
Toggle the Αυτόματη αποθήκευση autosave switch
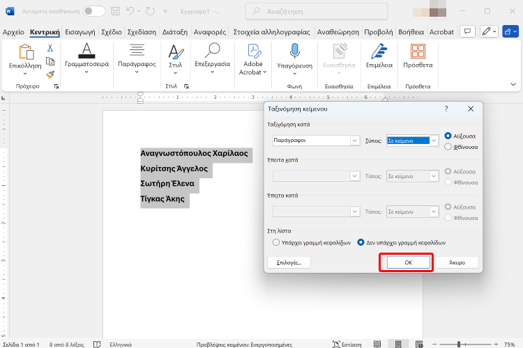[94, 11]
